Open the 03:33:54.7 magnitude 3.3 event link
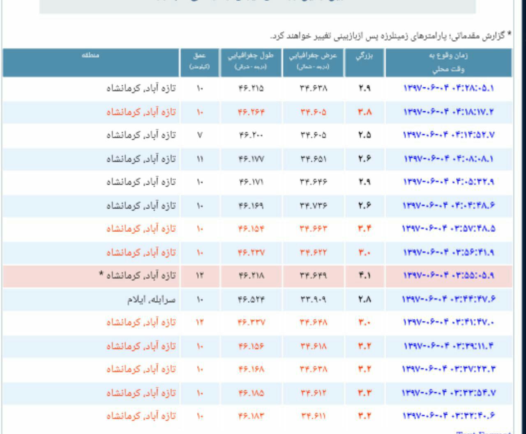526x434 pixels. click(448, 393)
